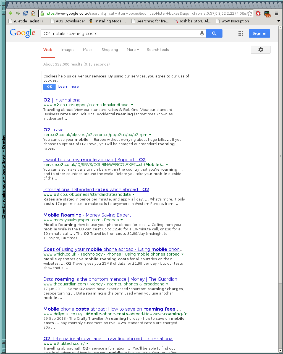Open Mobile phone costs abroad Daily Mail result
This screenshot has height=354, width=283.
112,309
